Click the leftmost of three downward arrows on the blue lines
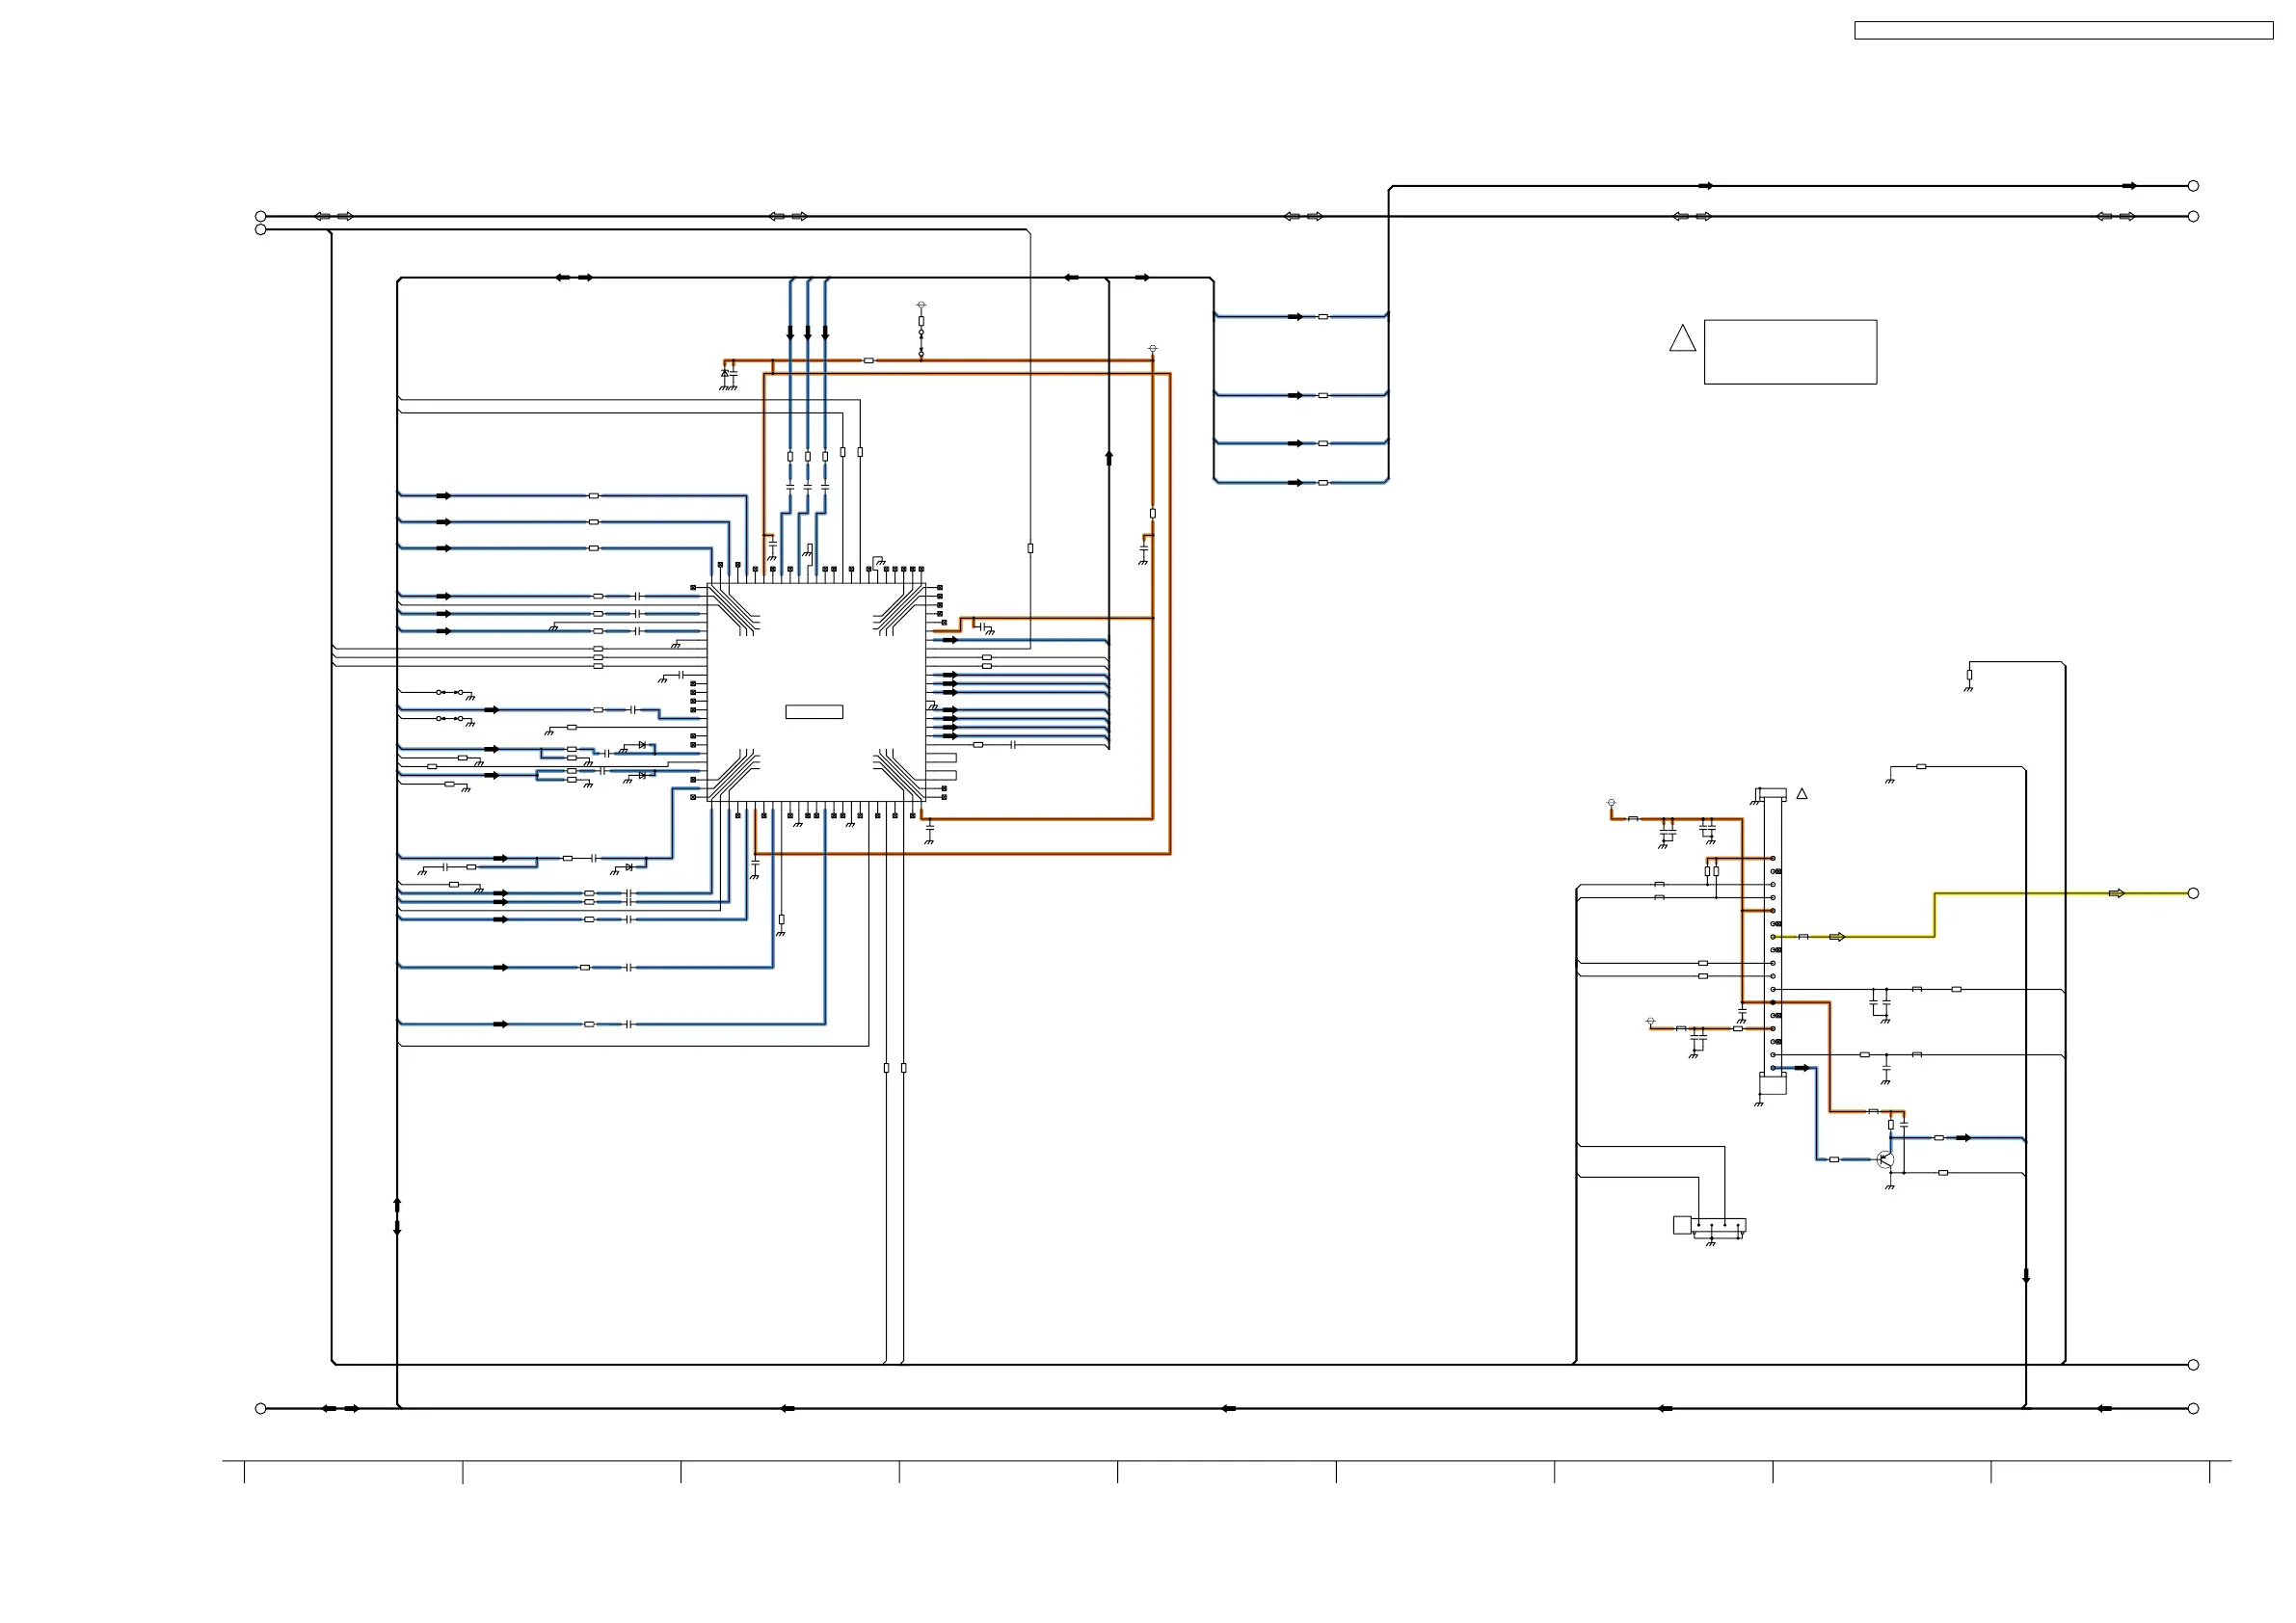This screenshot has width=2296, height=1623. (x=790, y=332)
